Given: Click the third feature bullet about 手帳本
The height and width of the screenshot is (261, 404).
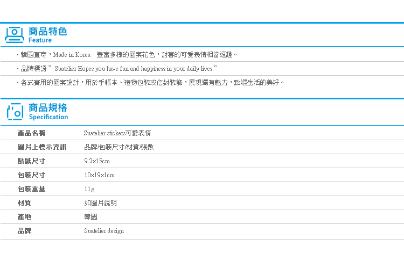Looking at the screenshot, I should click(x=151, y=83).
